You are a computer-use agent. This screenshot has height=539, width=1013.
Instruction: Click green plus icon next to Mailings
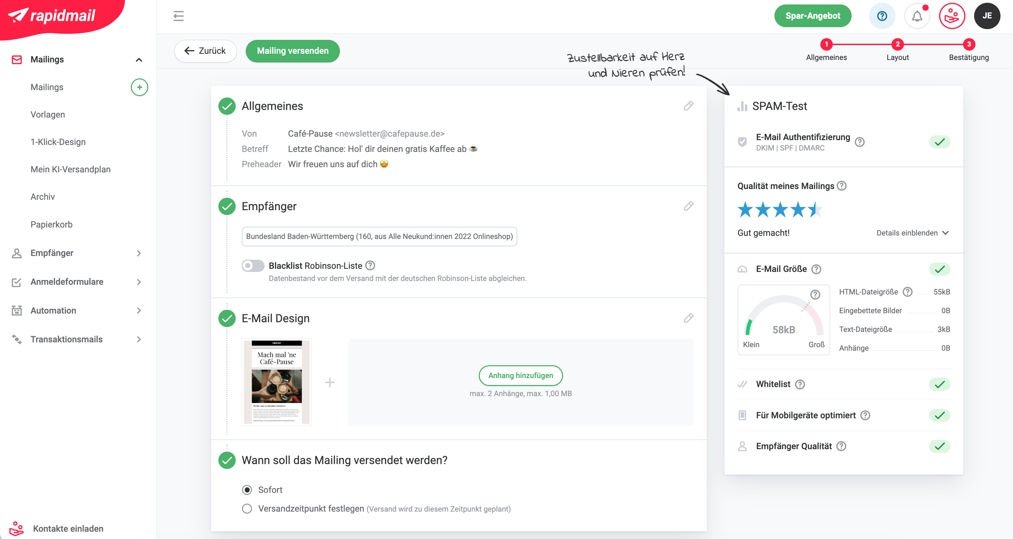[x=139, y=87]
